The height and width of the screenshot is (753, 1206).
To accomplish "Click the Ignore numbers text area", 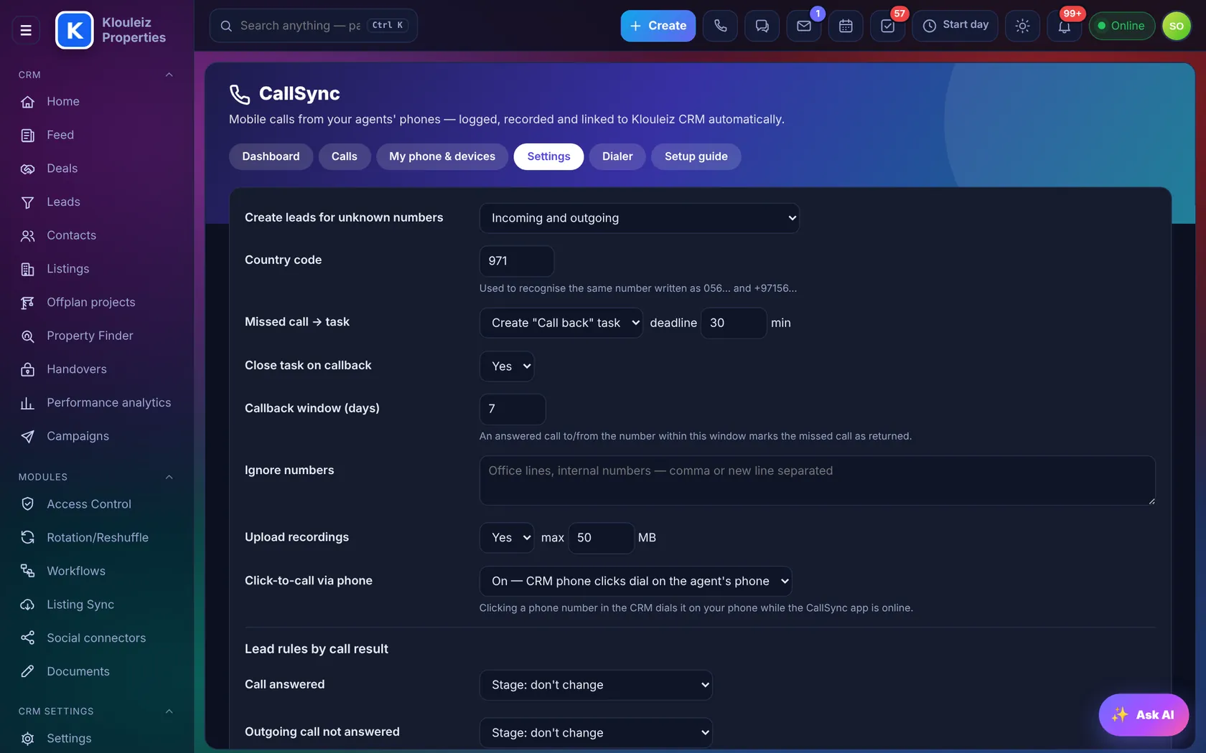I will [818, 480].
